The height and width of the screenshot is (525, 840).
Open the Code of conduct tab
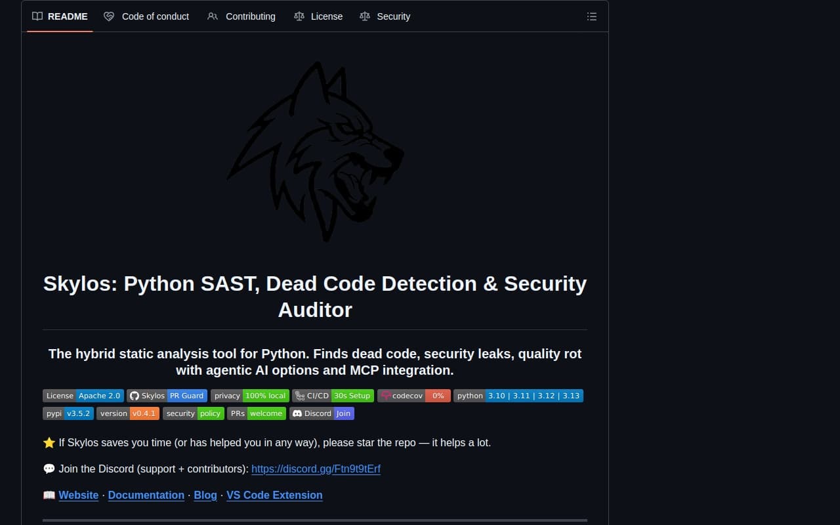pos(147,16)
